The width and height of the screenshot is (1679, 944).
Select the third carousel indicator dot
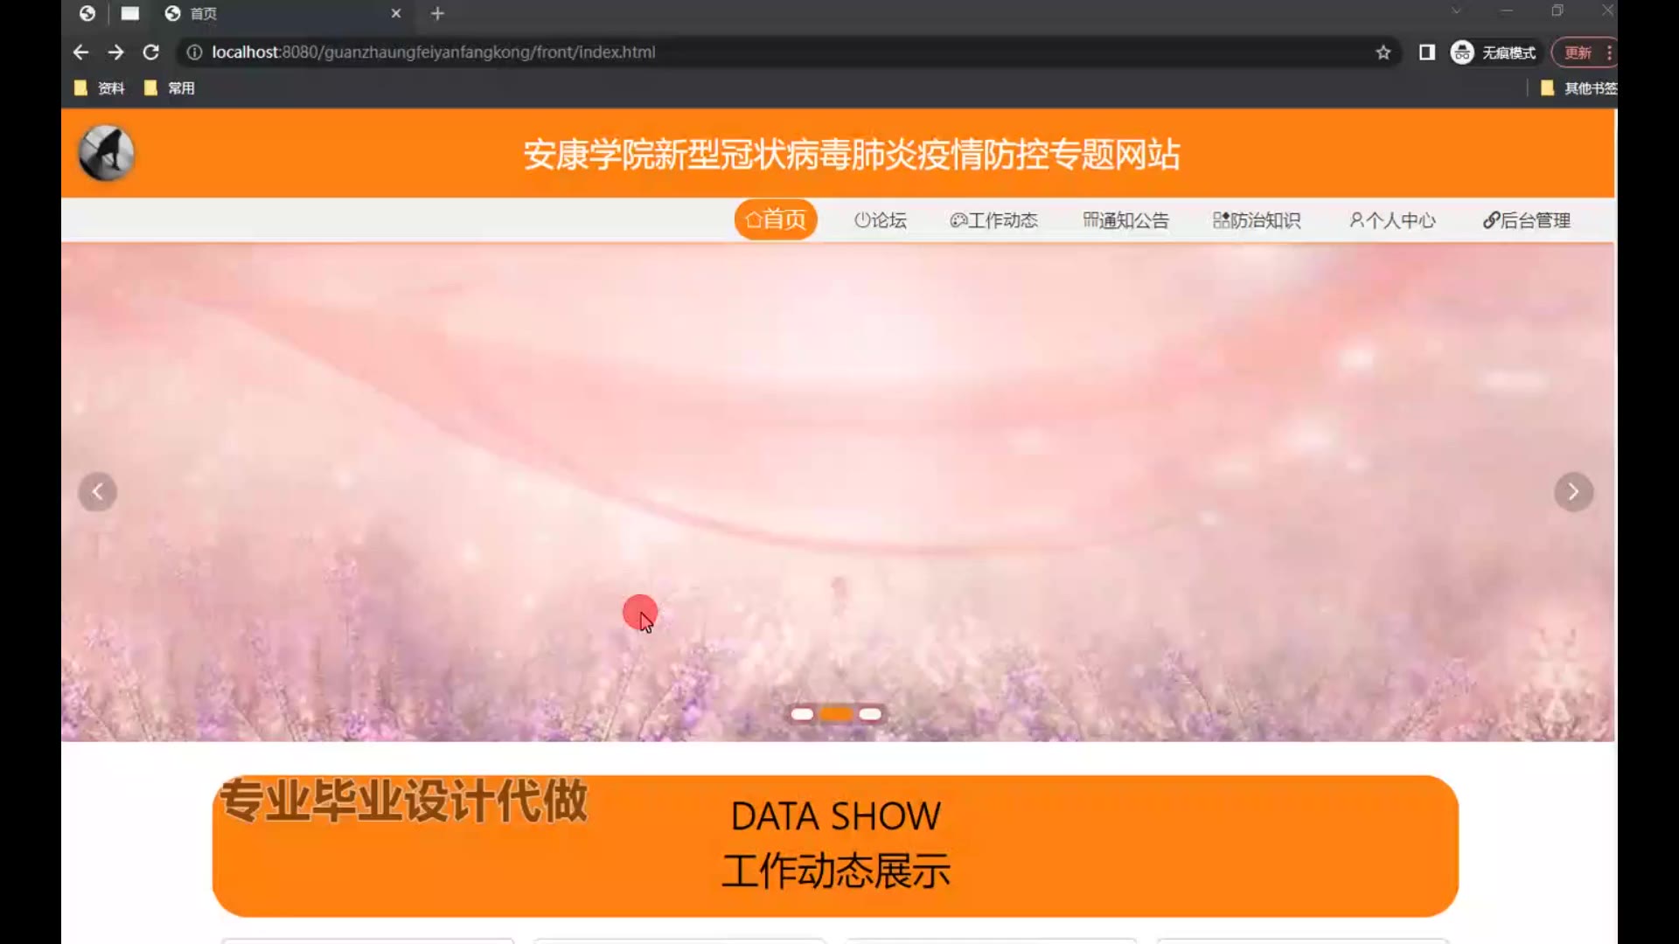point(870,714)
